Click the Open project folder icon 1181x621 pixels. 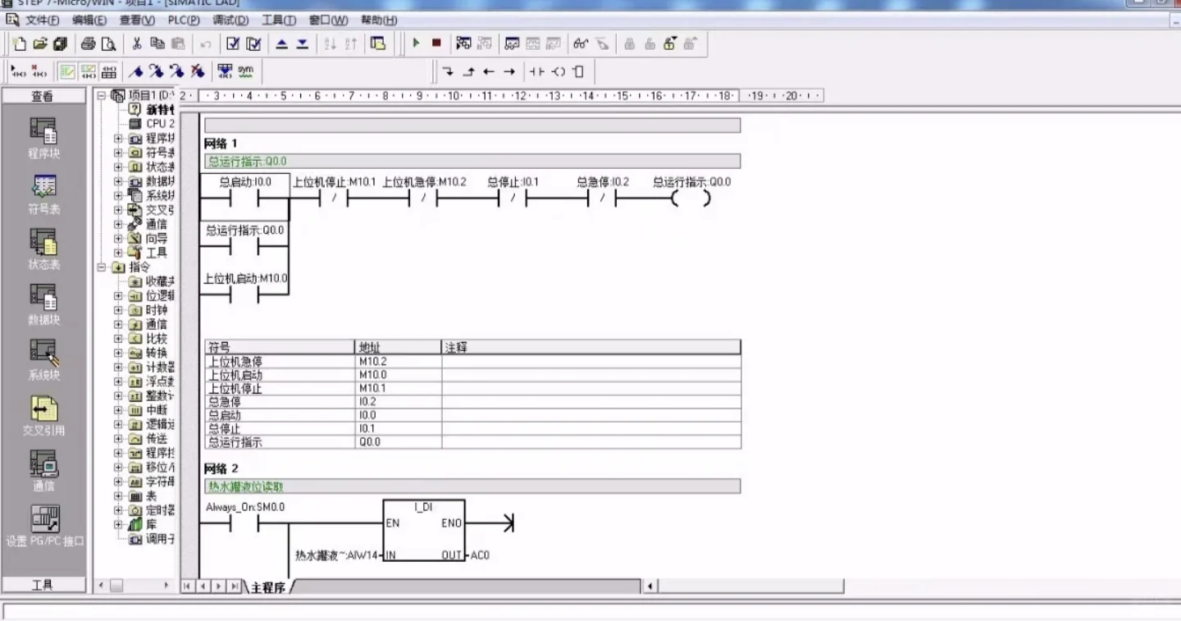pos(40,44)
